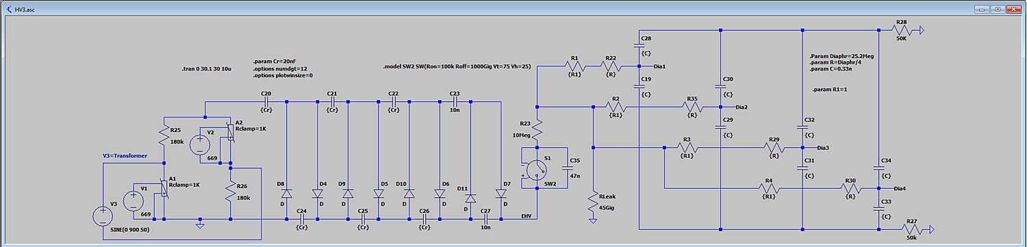Screen dimensions: 1027x247
Task: Select capacitor C20 symbol
Action: 266,101
